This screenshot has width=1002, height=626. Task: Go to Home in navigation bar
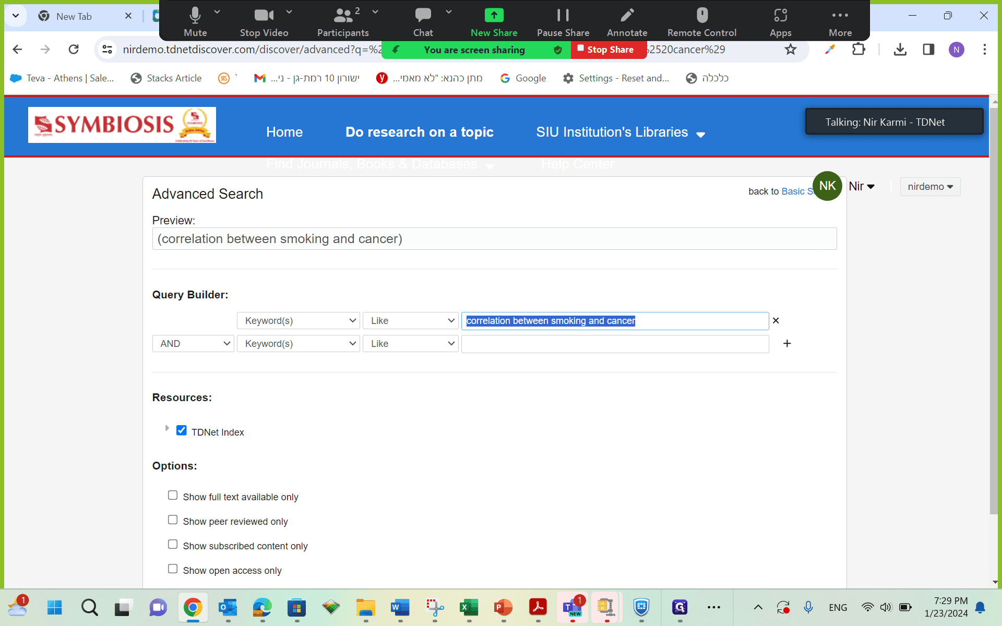coord(284,132)
